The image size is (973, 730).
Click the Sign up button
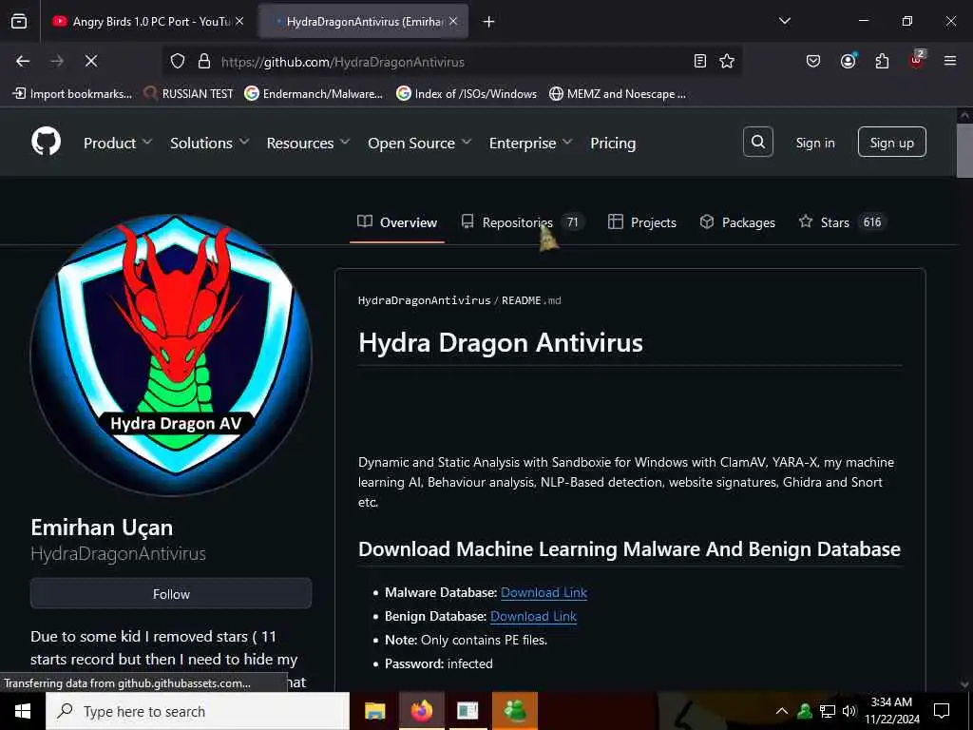[x=891, y=143]
